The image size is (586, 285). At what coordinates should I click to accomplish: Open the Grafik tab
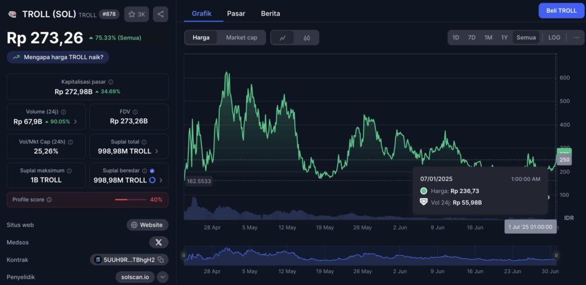202,13
